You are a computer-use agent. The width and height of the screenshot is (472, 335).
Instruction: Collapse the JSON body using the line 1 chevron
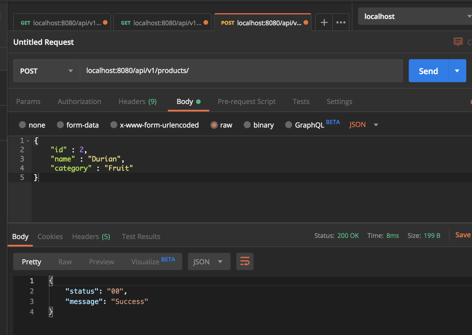click(x=28, y=140)
